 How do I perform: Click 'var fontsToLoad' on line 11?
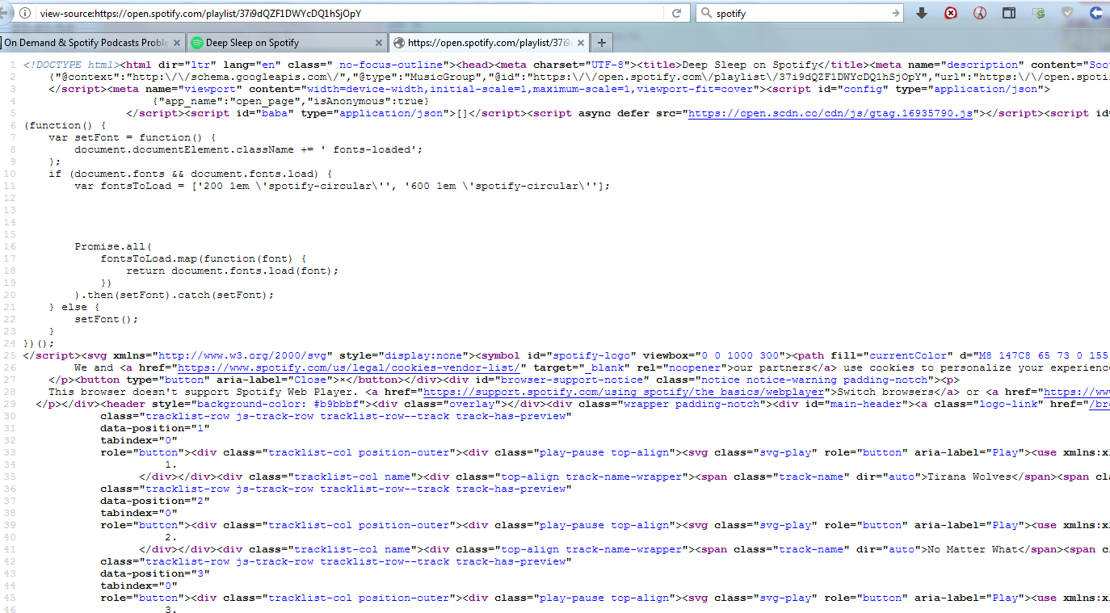[123, 186]
